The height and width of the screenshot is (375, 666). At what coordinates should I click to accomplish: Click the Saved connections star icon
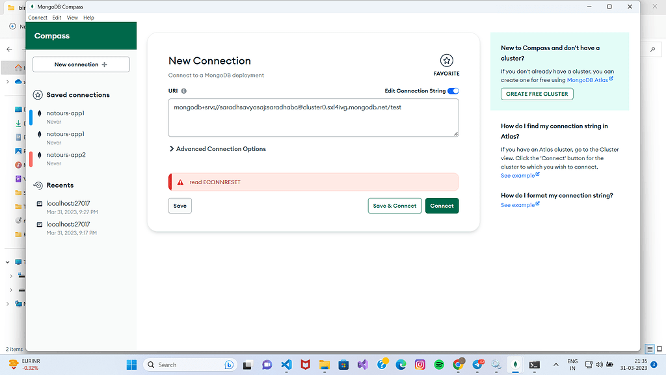38,95
